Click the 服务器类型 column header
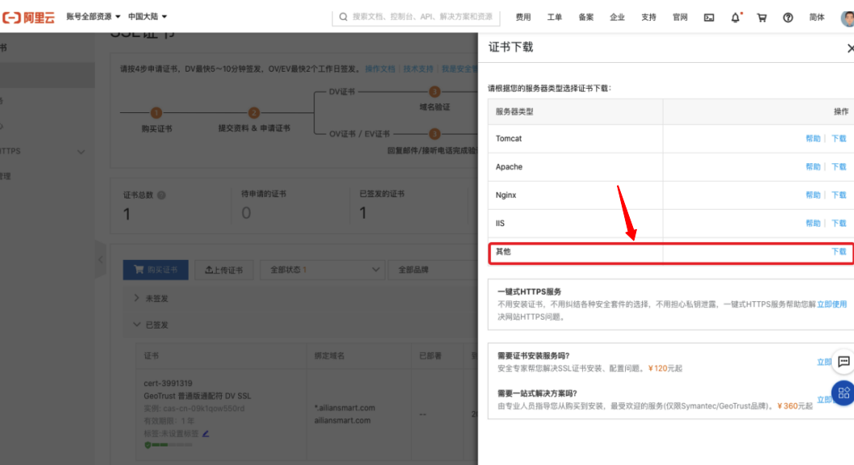Image resolution: width=854 pixels, height=465 pixels. pyautogui.click(x=514, y=111)
